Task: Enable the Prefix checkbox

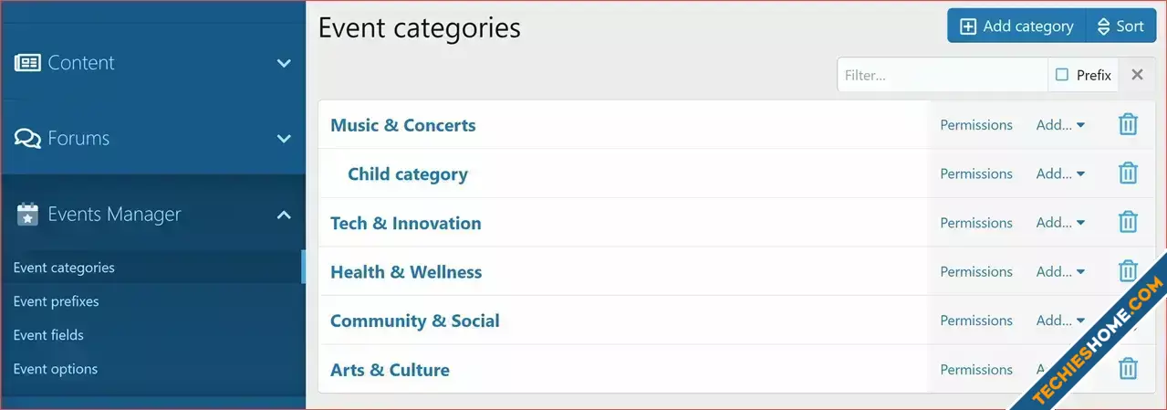Action: (1062, 75)
